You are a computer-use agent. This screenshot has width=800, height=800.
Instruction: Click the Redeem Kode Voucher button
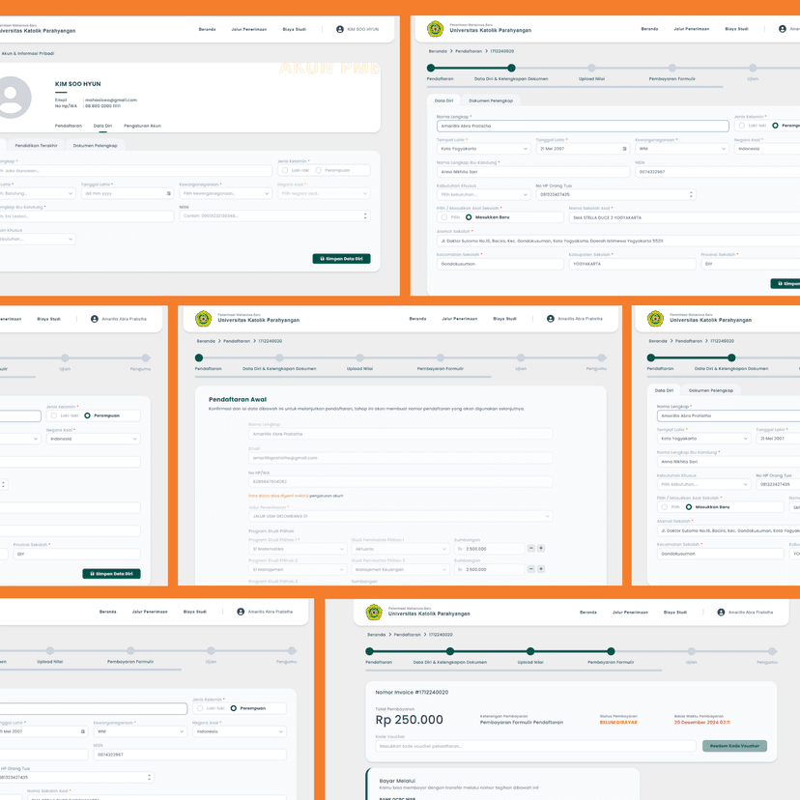coord(734,745)
